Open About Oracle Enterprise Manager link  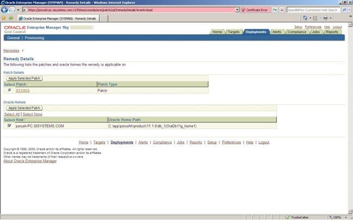coord(30,161)
